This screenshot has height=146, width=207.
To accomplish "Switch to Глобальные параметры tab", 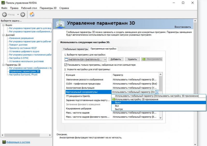I will coord(76,49).
